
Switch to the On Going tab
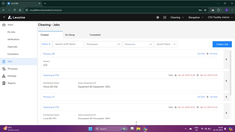tap(70, 35)
